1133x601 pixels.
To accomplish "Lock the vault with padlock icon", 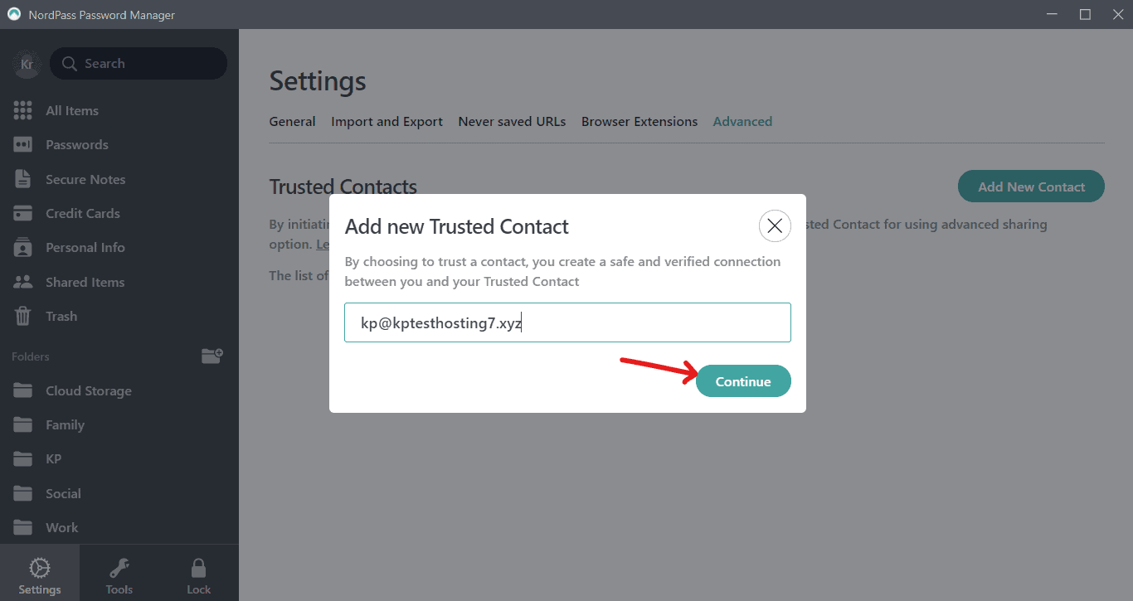I will [198, 569].
